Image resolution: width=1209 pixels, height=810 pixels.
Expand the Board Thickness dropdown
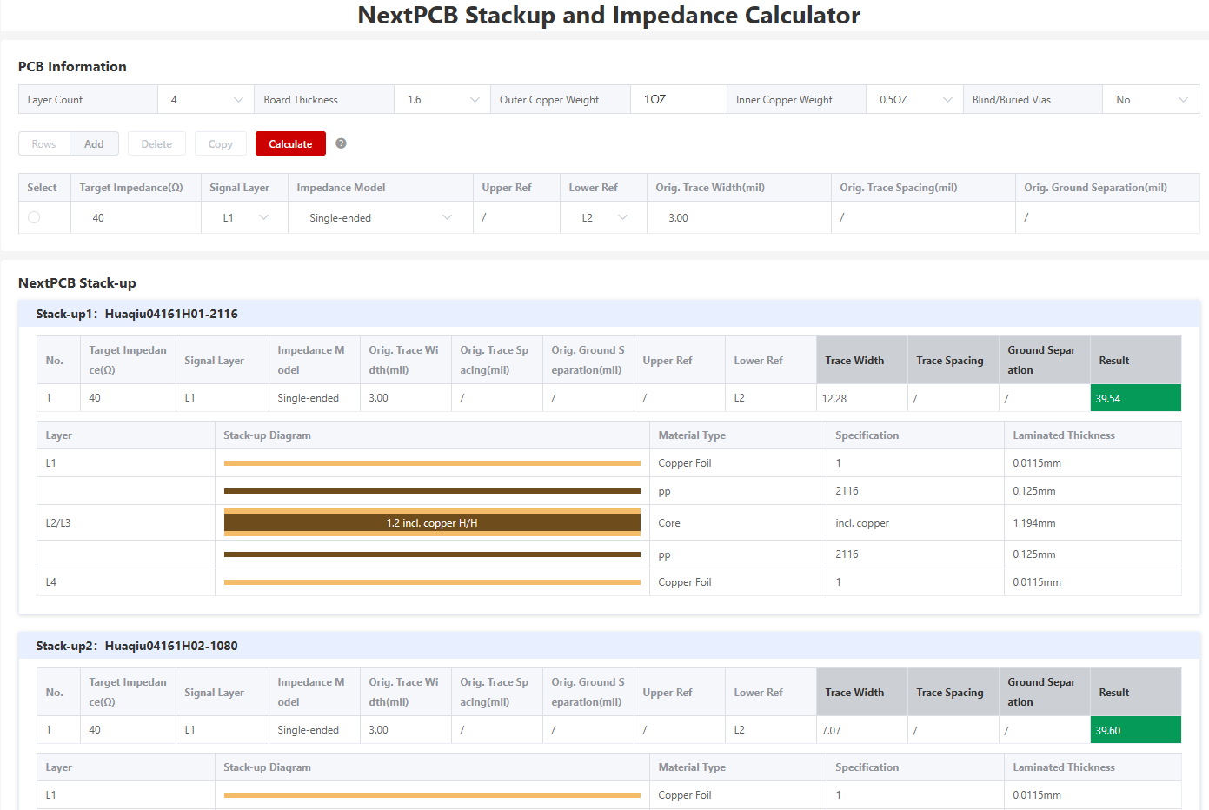442,100
